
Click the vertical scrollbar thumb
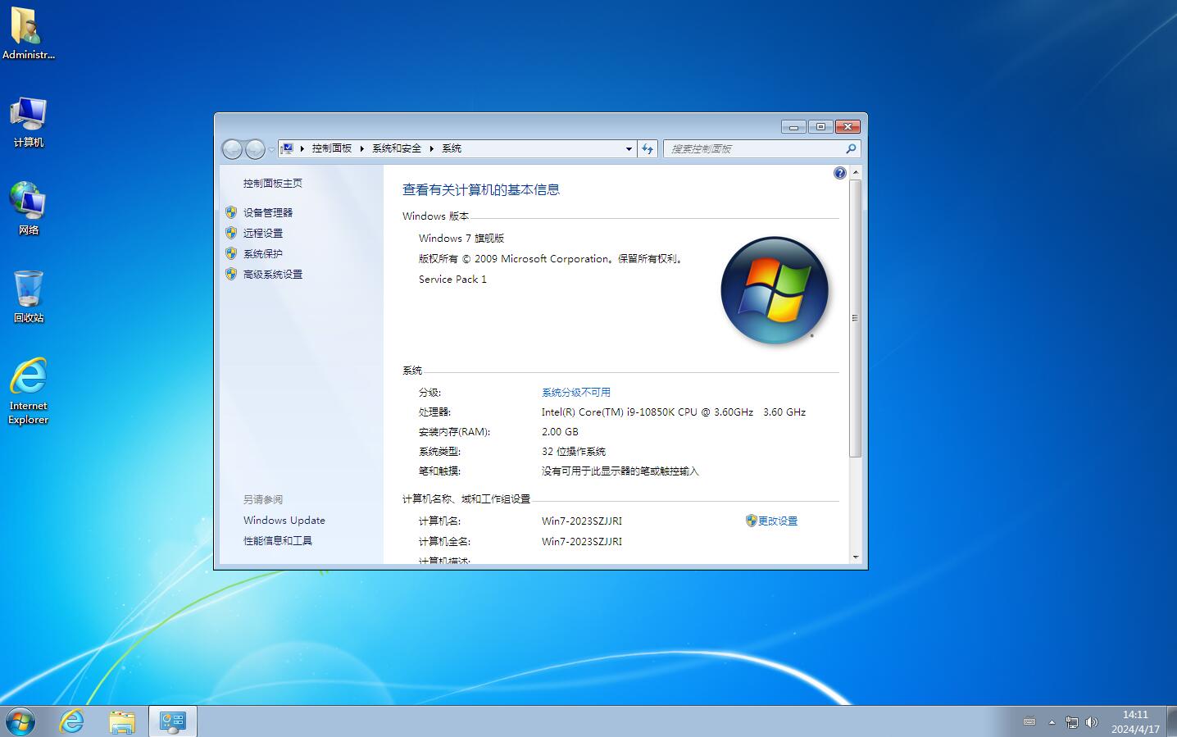point(856,318)
